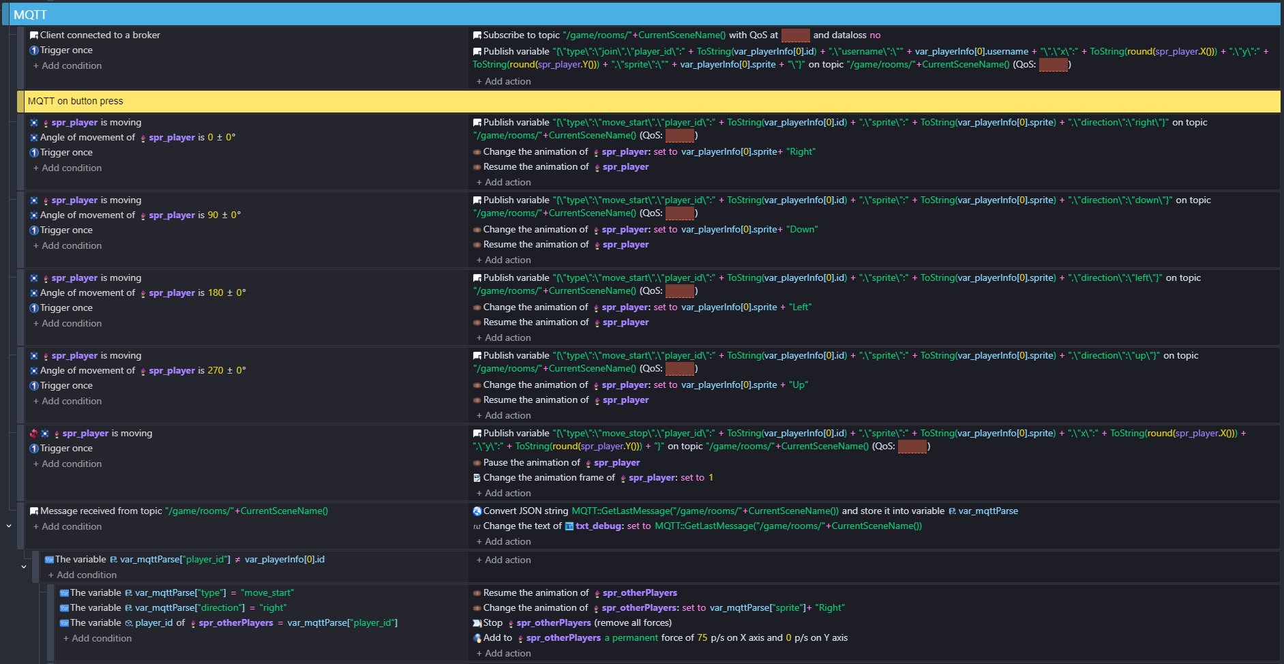Screen dimensions: 1284x664
Task: Click spr_player in the Pause the animation action
Action: (x=616, y=463)
